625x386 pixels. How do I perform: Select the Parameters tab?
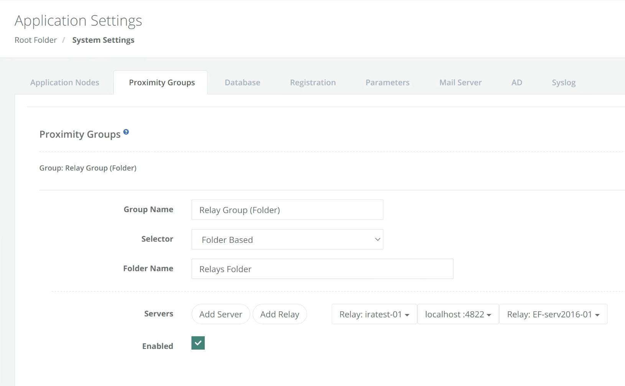click(x=387, y=82)
